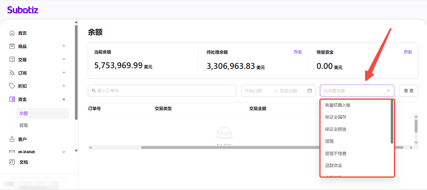Open the 提现 withdrawal sidebar page
Viewport: 427px width, 190px height.
click(x=24, y=125)
